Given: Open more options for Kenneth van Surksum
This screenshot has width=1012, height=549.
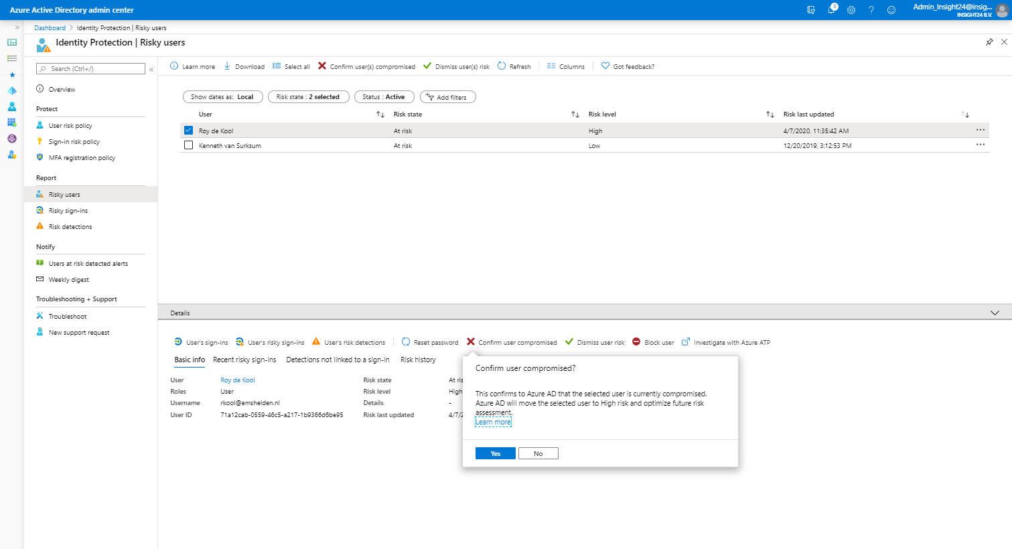Looking at the screenshot, I should pos(981,145).
